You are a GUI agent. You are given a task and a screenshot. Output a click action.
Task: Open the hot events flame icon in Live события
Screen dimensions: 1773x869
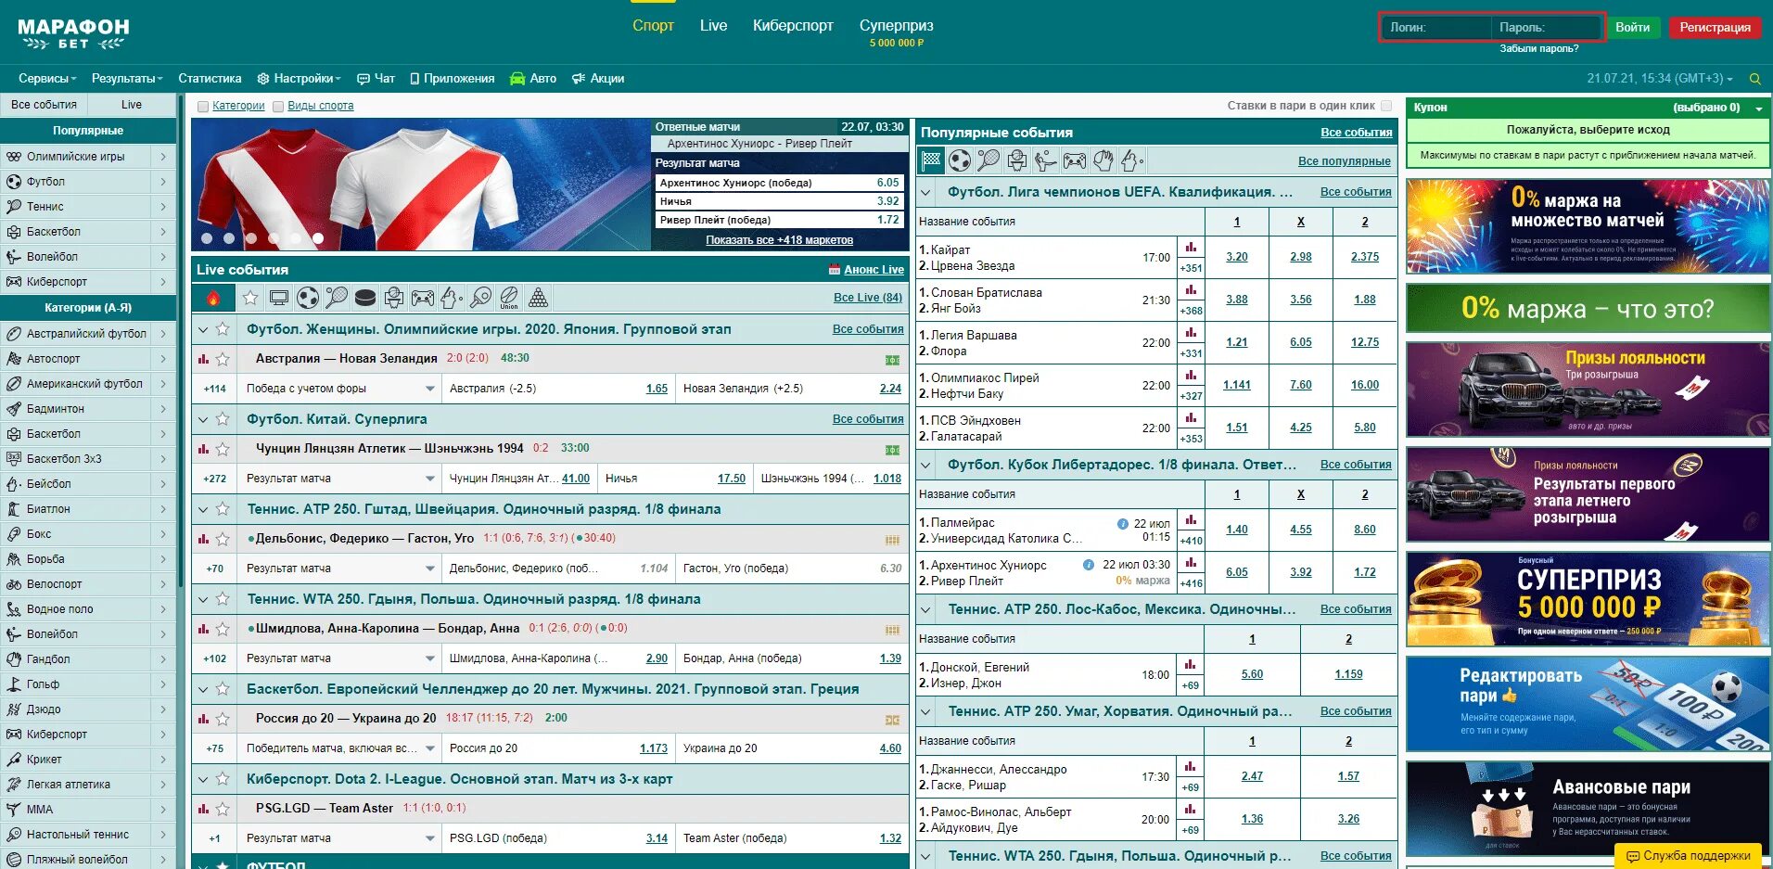tap(213, 298)
